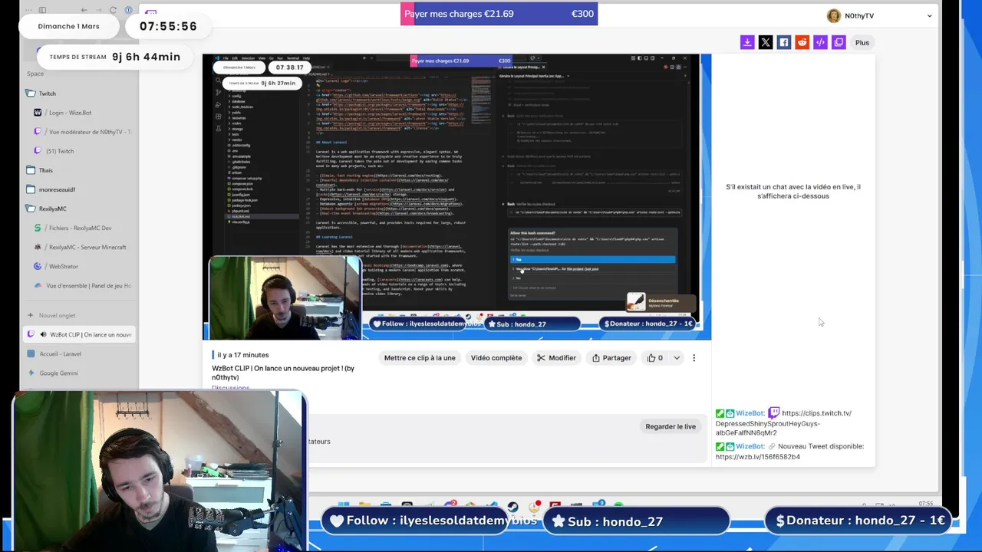Viewport: 982px width, 552px height.
Task: Toggle the browser sidebar panel icon
Action: point(42,10)
